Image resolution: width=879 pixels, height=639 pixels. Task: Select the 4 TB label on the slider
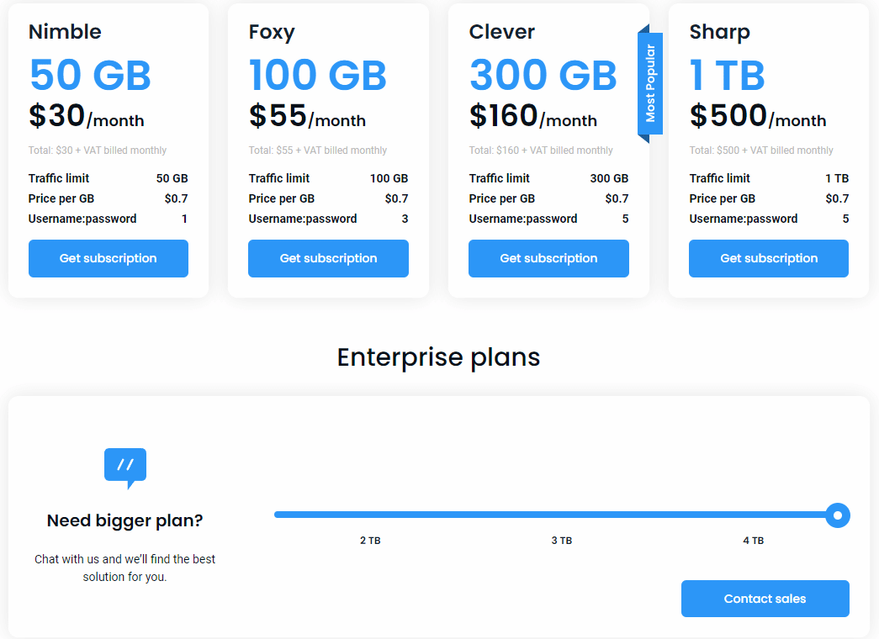click(753, 541)
